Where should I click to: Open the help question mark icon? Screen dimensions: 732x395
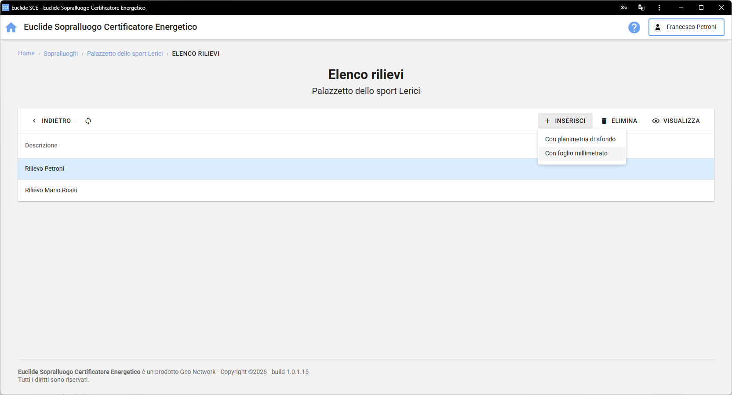coord(634,27)
